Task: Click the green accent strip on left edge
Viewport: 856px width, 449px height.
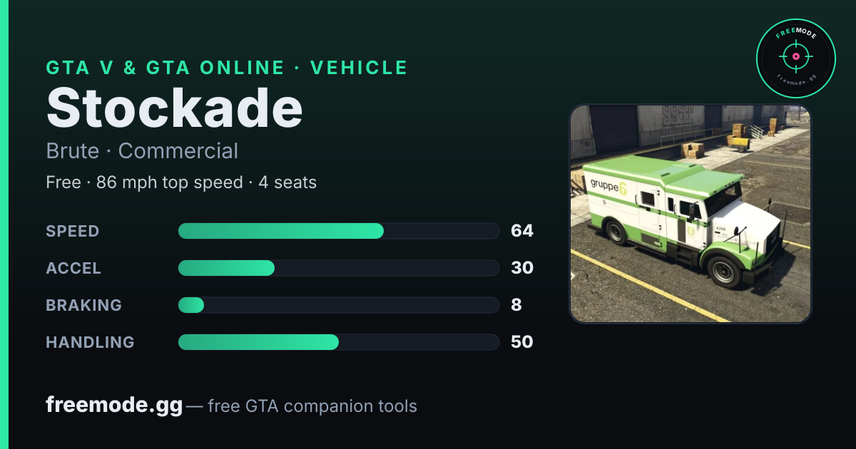Action: [4, 224]
